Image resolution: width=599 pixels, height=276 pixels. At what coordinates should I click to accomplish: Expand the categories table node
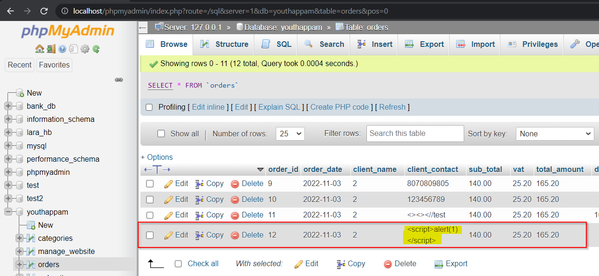point(20,238)
